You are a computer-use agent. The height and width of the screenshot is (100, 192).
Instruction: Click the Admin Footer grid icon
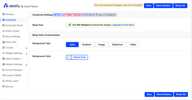click(x=4, y=31)
